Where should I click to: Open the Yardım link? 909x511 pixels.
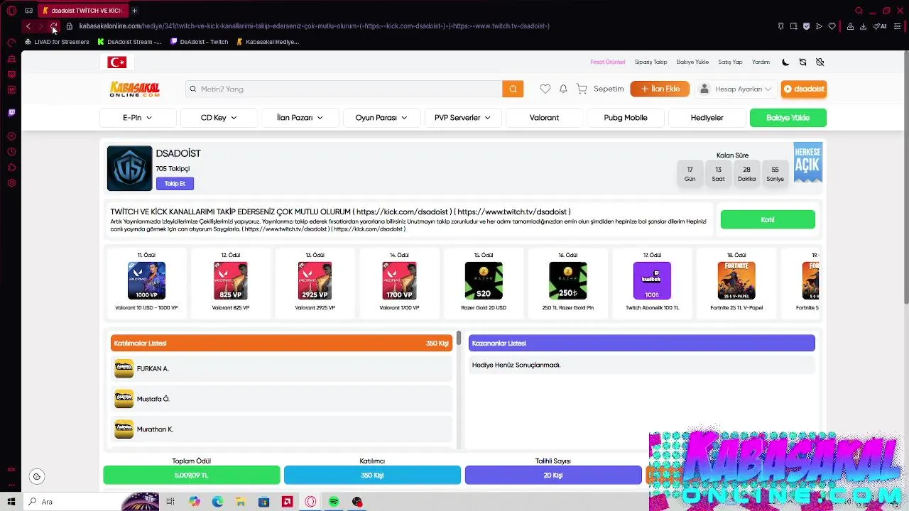[761, 62]
